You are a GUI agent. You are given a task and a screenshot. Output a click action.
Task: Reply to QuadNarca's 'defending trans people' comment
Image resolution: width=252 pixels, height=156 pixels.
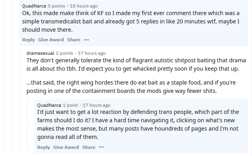tap(43, 147)
